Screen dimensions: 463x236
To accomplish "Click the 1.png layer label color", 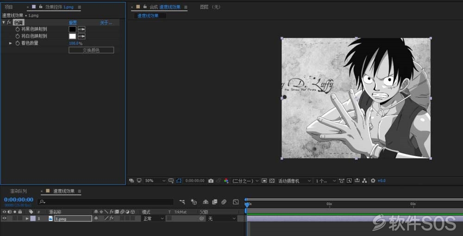I will coord(33,218).
